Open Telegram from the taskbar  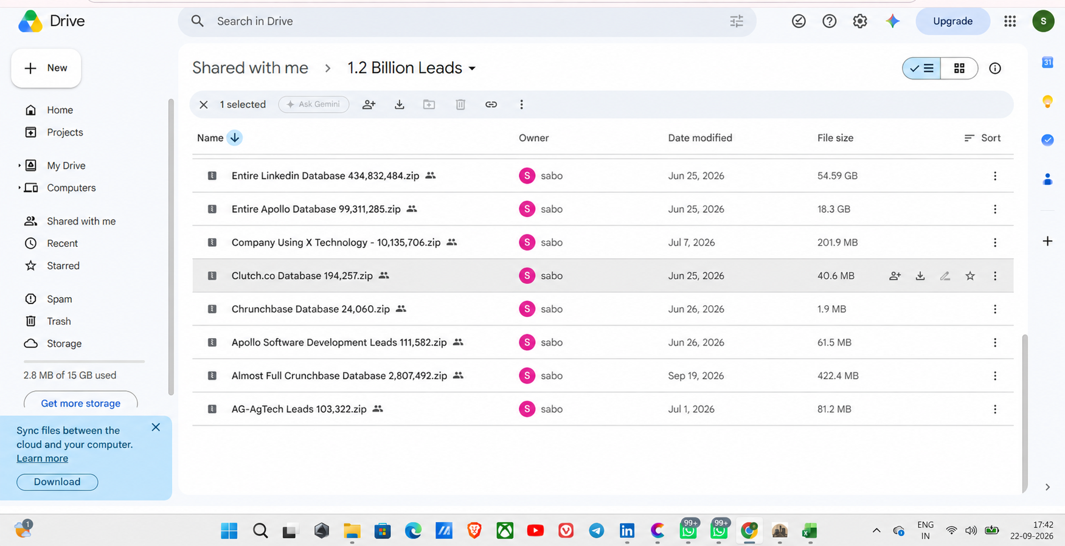596,531
